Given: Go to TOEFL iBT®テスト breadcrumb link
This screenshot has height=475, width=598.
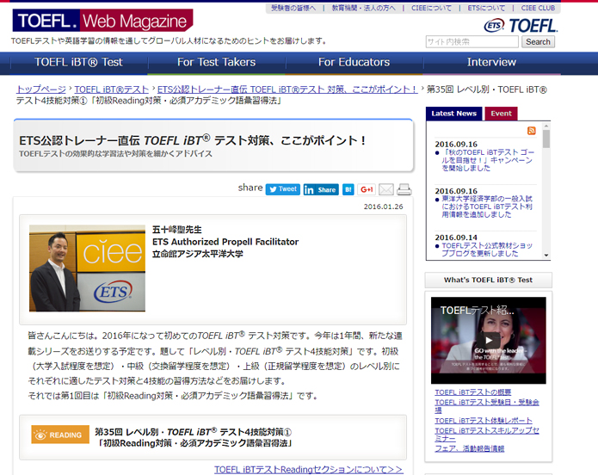Looking at the screenshot, I should pyautogui.click(x=111, y=89).
